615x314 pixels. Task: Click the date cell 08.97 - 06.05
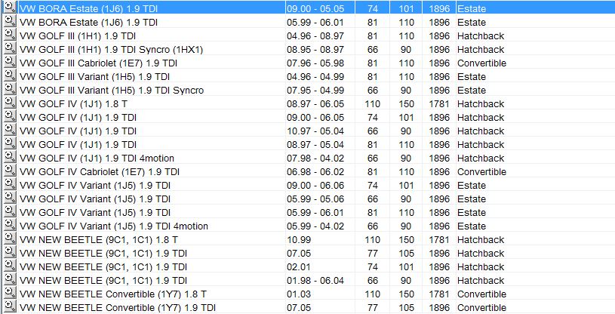click(315, 104)
